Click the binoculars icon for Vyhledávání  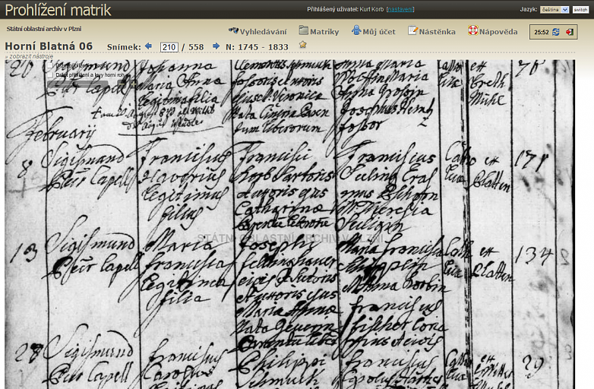click(x=233, y=31)
